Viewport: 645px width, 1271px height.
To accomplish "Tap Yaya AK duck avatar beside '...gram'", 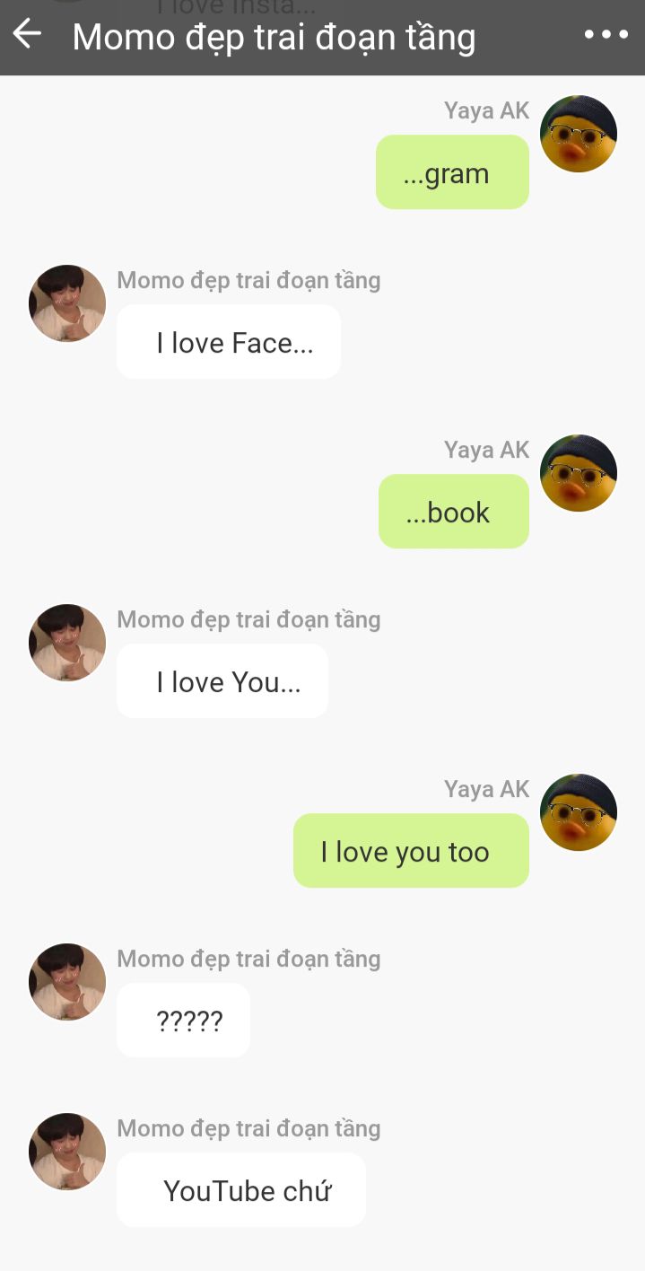I will (579, 134).
